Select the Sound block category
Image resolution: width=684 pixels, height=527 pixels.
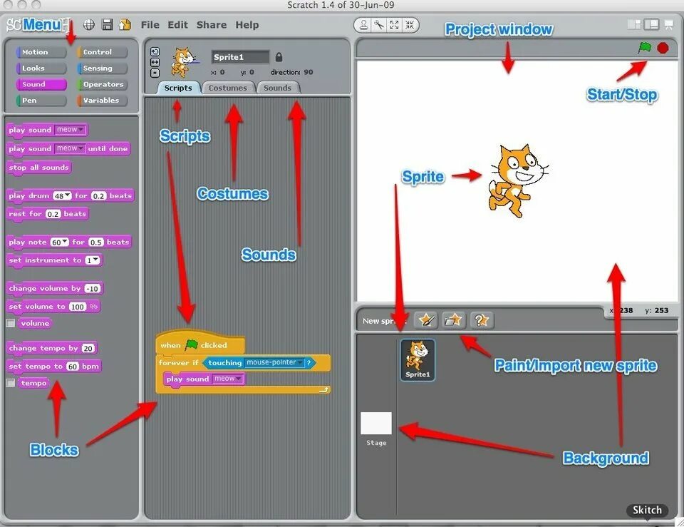(41, 84)
